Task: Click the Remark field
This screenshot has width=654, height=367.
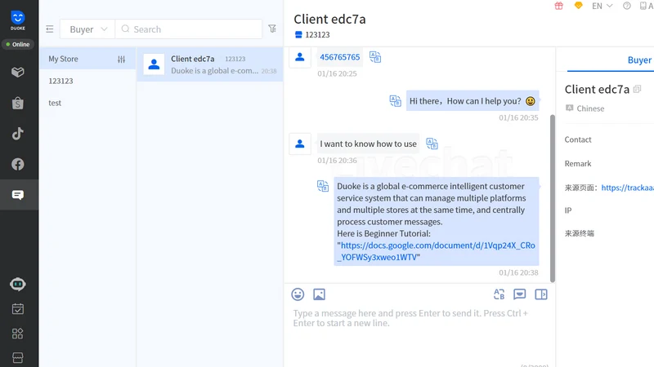Action: coord(578,164)
